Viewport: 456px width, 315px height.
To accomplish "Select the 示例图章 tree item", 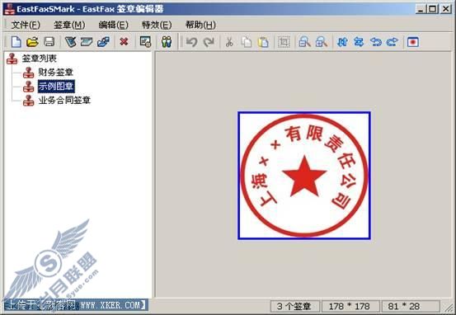I will [56, 86].
